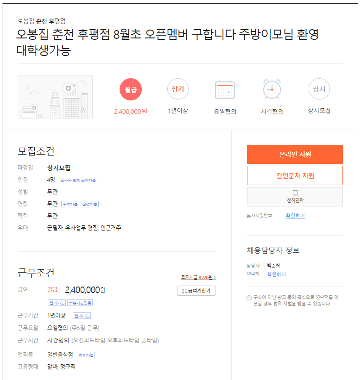Click the 상시 circle icon
The image size is (361, 380).
point(319,89)
